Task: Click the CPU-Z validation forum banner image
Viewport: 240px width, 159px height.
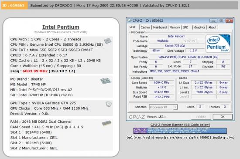Action: coord(180,131)
